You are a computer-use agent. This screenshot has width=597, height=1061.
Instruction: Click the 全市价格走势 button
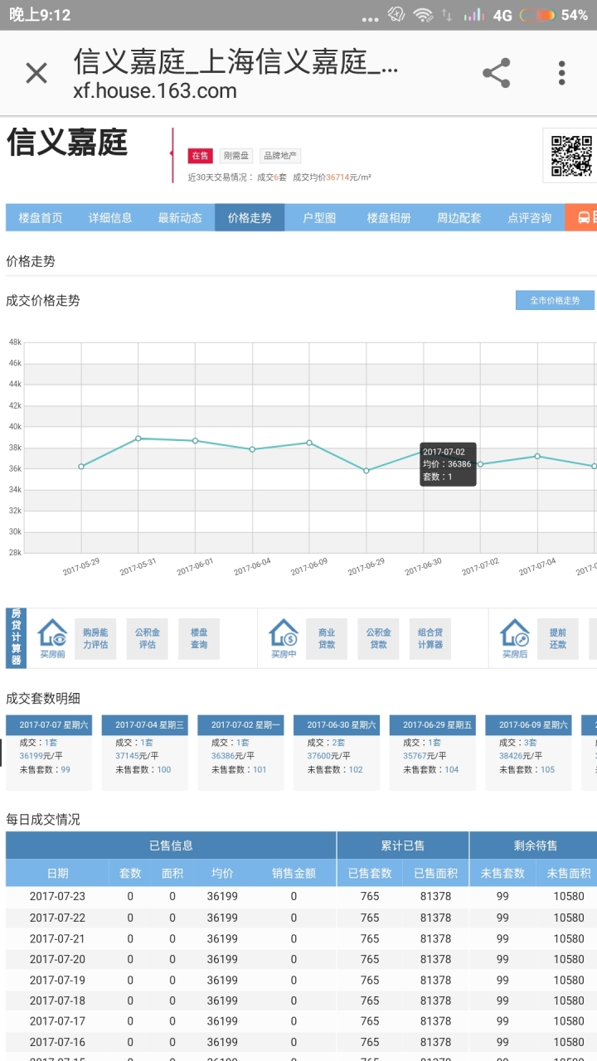555,300
